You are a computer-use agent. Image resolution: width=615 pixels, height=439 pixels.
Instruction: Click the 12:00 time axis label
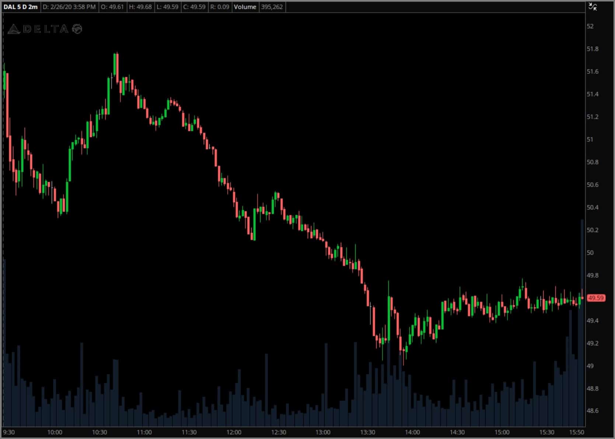click(234, 432)
